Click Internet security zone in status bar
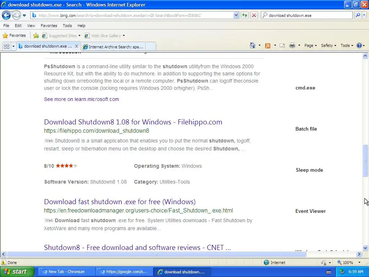This screenshot has height=277, width=369. [275, 263]
